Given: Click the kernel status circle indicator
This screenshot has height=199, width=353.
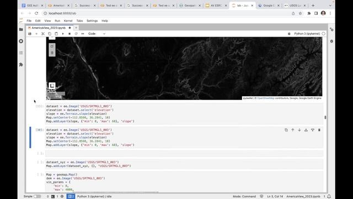Looking at the screenshot, I should [324, 34].
